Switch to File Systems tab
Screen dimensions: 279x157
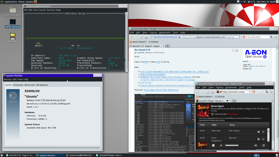[x=42, y=85]
